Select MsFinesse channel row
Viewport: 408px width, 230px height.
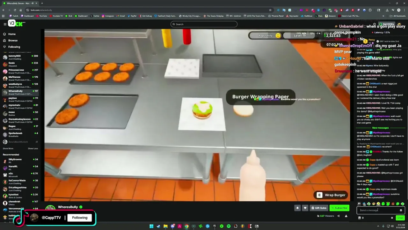[21, 78]
